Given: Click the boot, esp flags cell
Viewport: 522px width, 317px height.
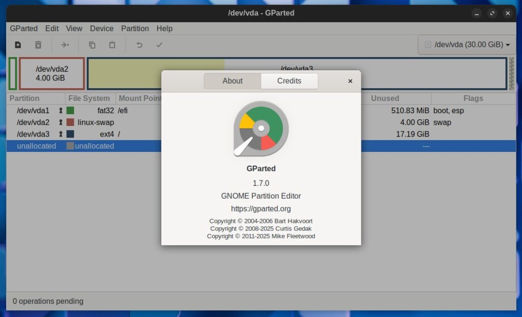Looking at the screenshot, I should click(x=449, y=111).
